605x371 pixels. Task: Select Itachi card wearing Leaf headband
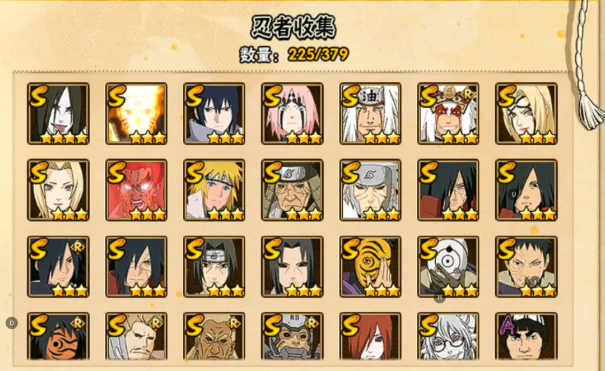[214, 267]
